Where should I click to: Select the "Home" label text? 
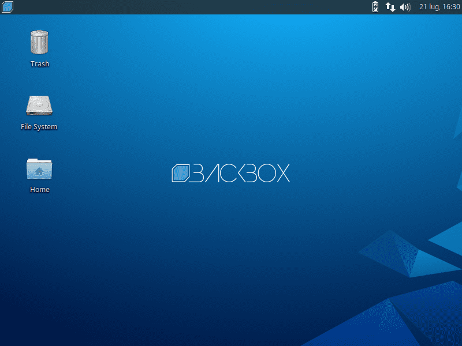(x=39, y=190)
